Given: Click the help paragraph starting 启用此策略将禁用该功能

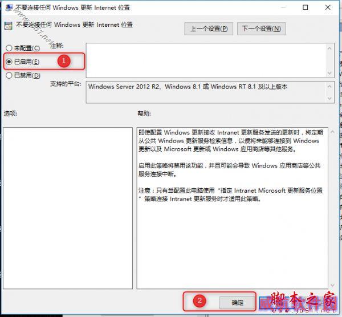Looking at the screenshot, I should [230, 170].
